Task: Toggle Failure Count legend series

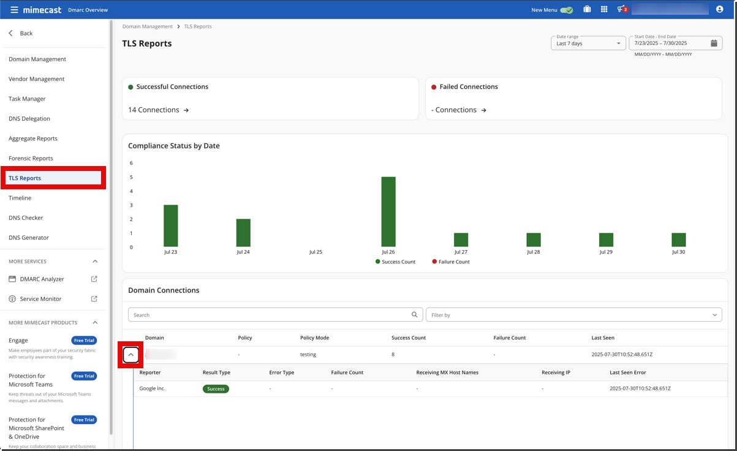Action: pyautogui.click(x=451, y=262)
